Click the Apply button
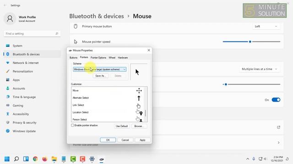The width and height of the screenshot is (293, 164). point(142,140)
